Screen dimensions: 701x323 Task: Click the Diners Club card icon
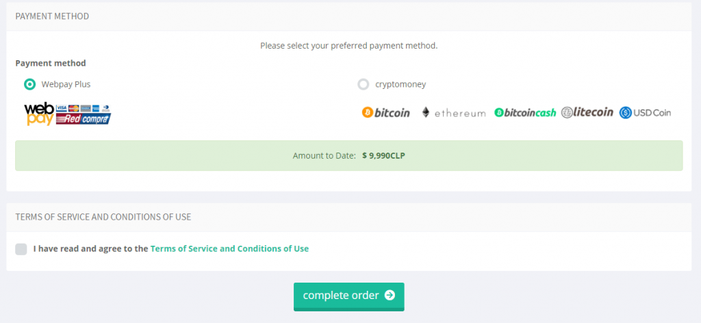point(106,108)
